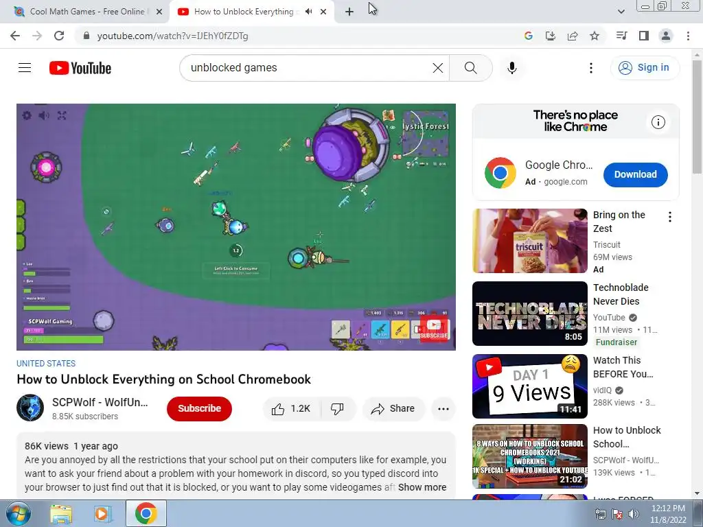The image size is (703, 527).
Task: Open the Triscuit ad thumbnail
Action: coord(530,241)
